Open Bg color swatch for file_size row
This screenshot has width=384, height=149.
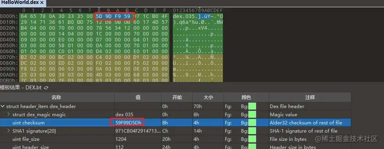coord(252,139)
